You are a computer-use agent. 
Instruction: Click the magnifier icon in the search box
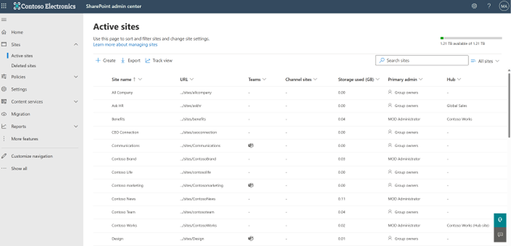point(382,61)
